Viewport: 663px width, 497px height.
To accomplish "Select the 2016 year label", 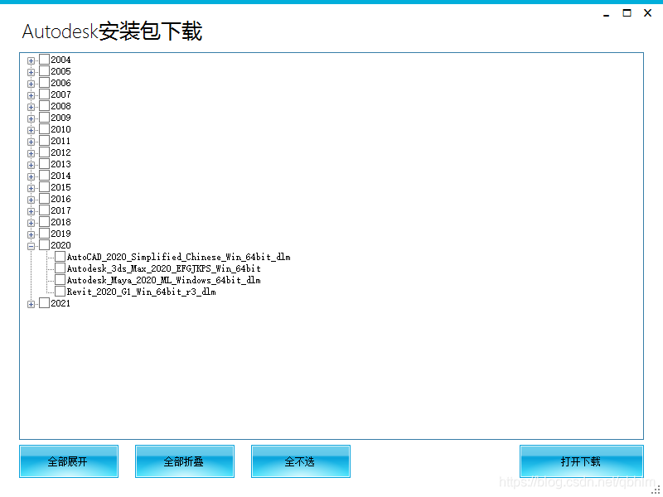I will click(60, 199).
